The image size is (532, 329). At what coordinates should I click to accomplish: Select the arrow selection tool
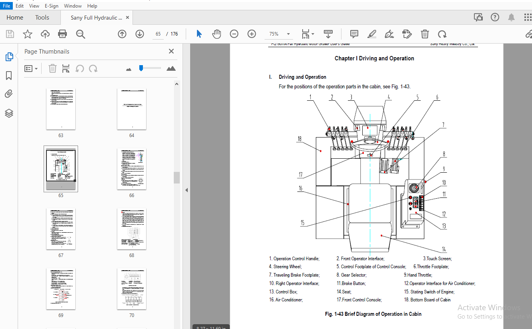point(199,34)
